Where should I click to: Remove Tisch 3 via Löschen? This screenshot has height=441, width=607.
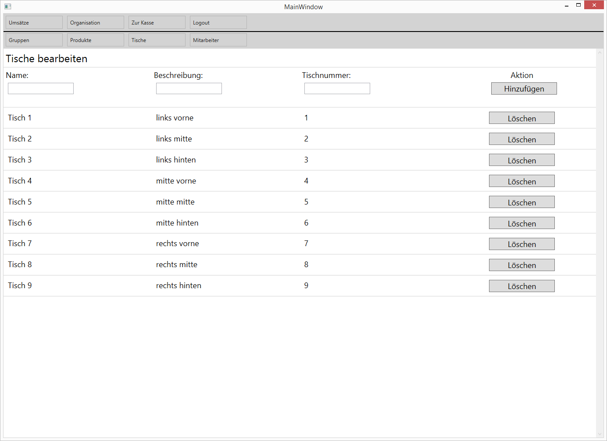point(521,160)
